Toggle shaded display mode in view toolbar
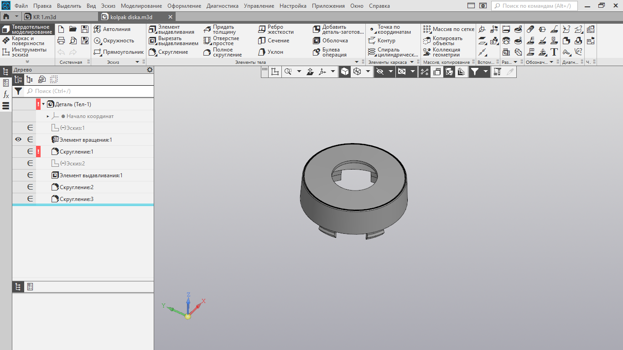Screen dimensions: 623x350 coord(345,72)
